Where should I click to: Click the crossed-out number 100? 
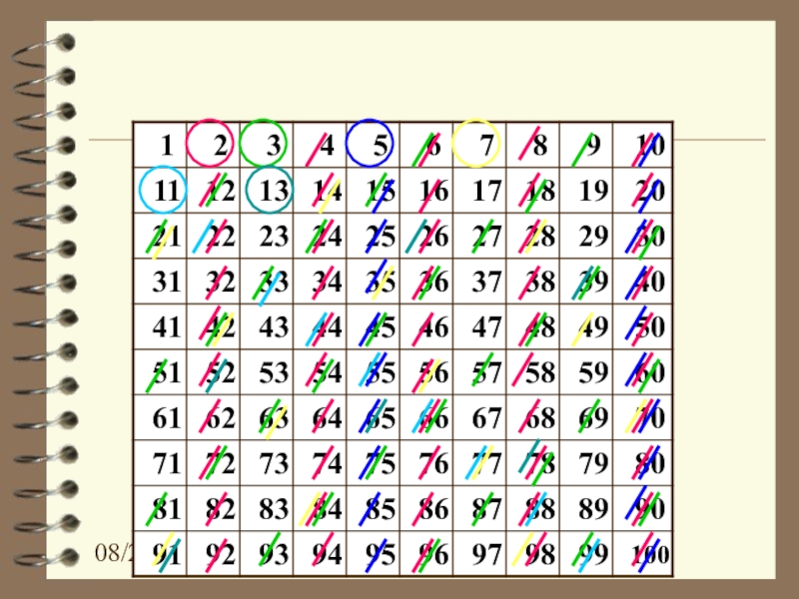coord(643,553)
